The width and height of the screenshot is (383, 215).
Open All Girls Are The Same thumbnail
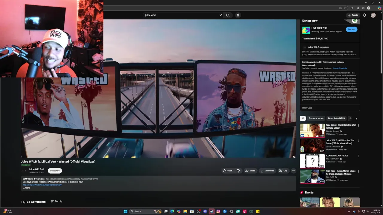(x=312, y=146)
